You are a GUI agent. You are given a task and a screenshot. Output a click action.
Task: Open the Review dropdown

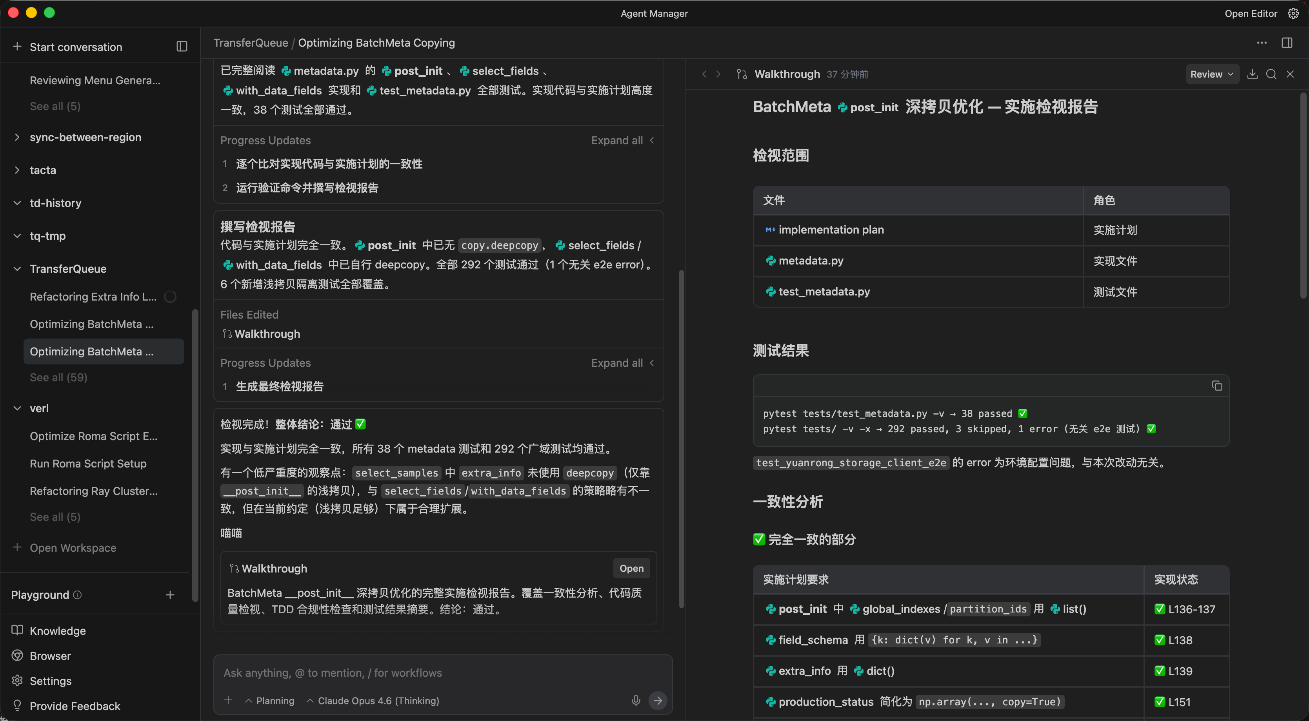pos(1211,74)
